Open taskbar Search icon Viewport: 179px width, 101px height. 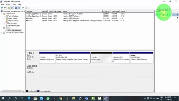[x=10, y=98]
